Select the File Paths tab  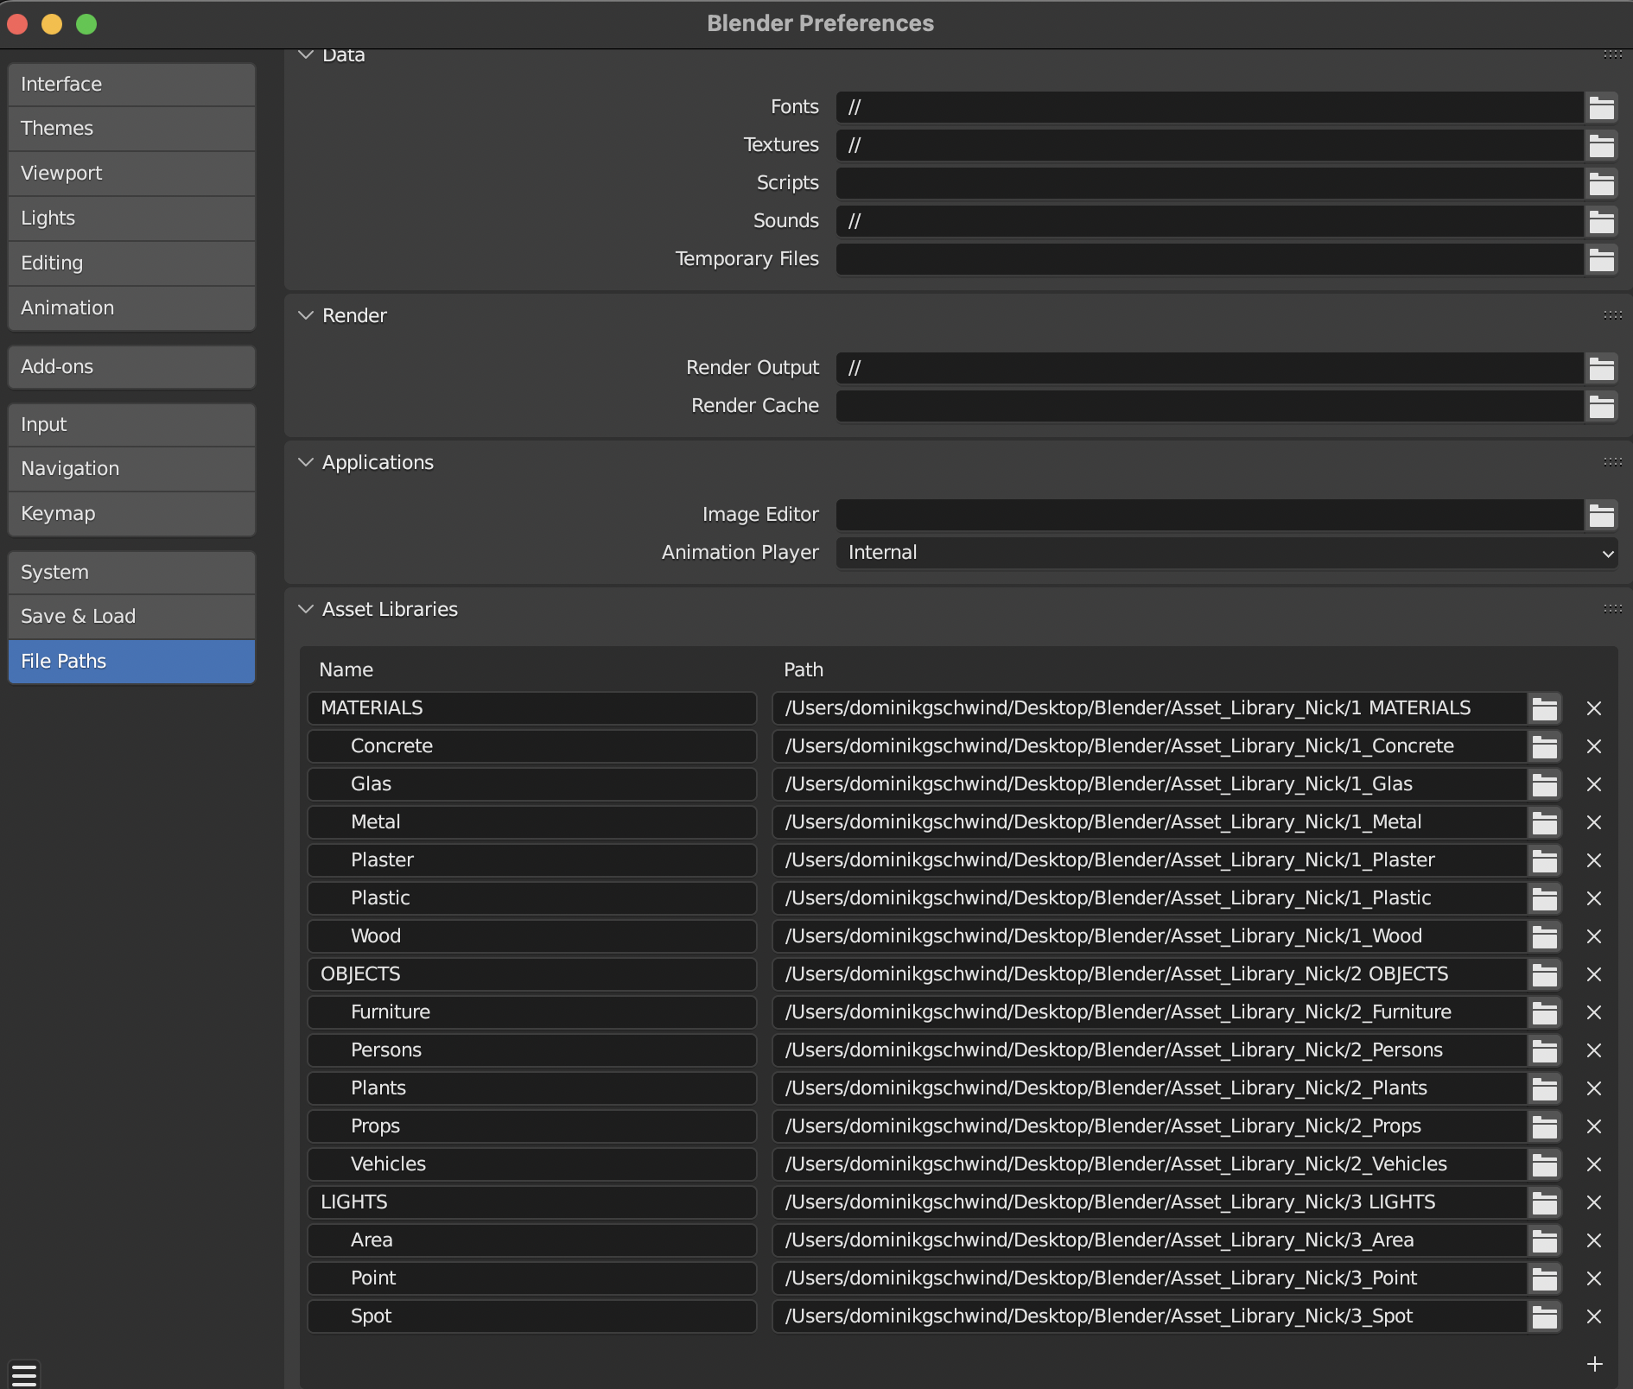(131, 662)
